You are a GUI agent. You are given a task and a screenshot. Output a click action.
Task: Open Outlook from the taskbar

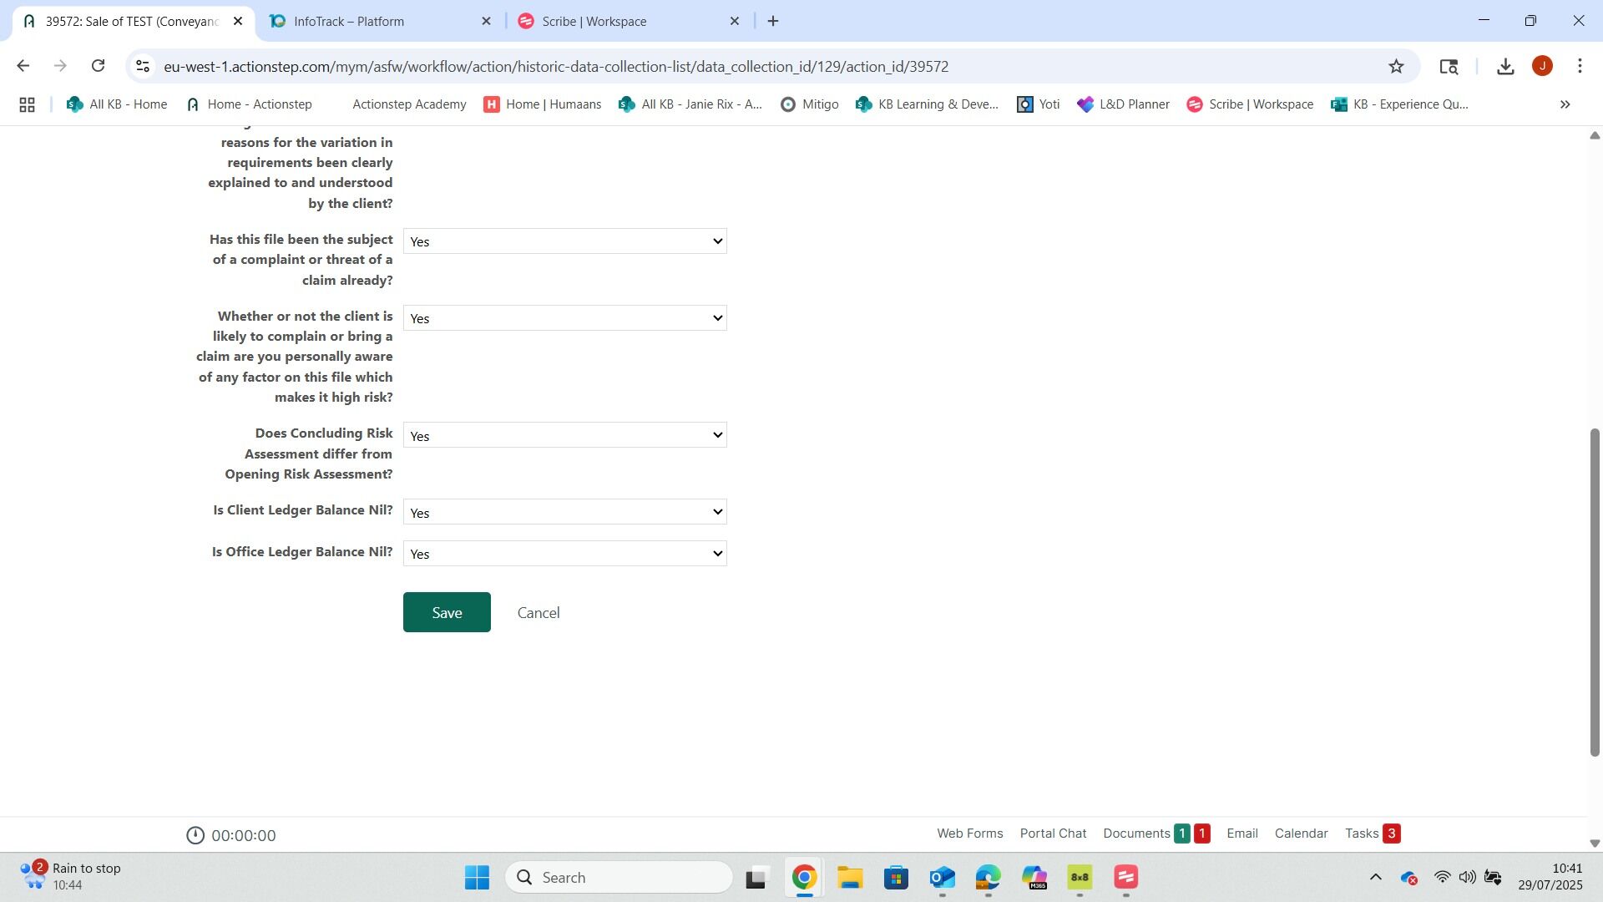coord(942,878)
